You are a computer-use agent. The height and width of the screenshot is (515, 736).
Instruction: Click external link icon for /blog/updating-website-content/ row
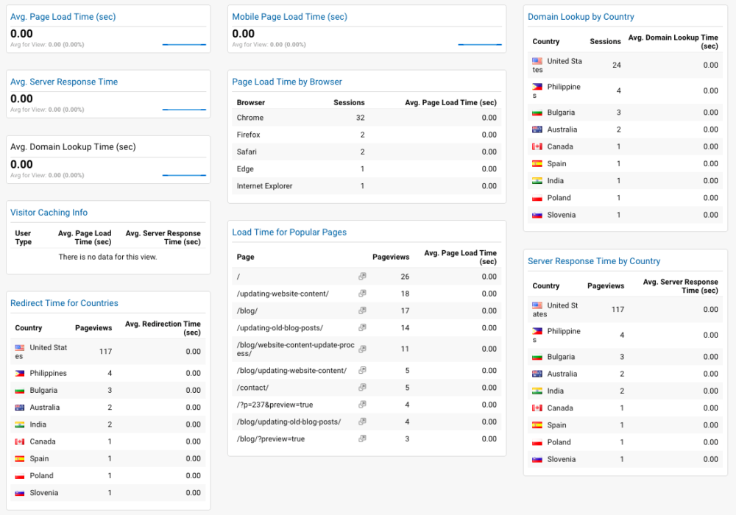point(362,371)
